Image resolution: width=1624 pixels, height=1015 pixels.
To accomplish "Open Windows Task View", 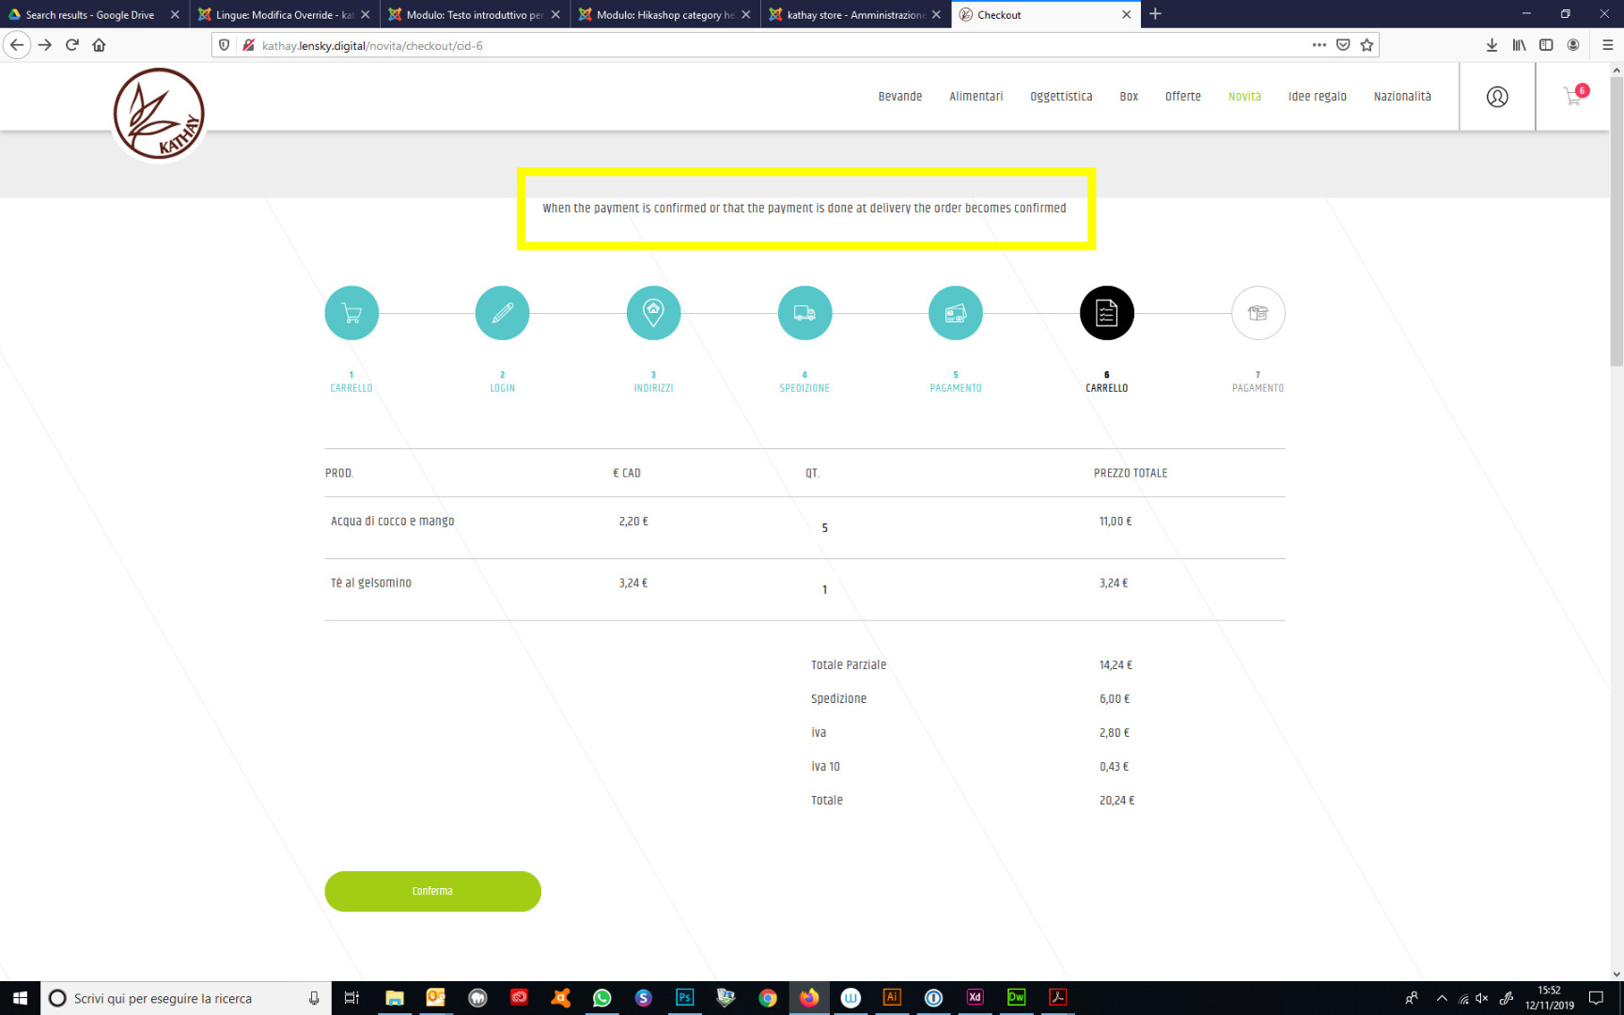I will click(x=351, y=998).
